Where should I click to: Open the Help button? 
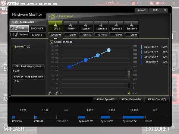coord(156,10)
